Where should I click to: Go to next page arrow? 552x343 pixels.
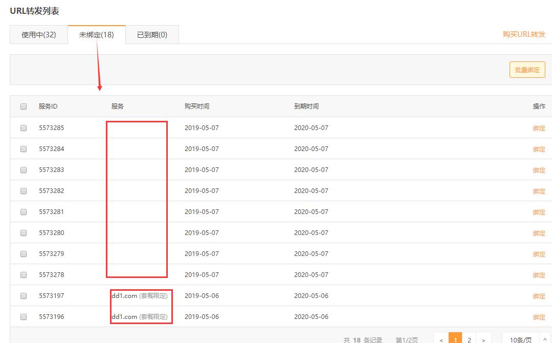(x=483, y=339)
